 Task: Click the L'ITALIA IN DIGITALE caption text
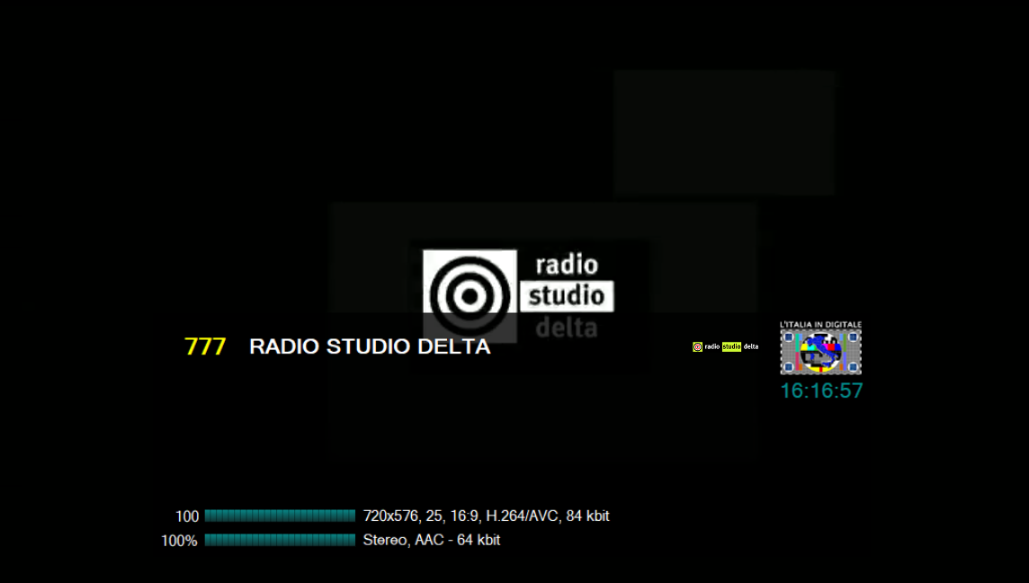pyautogui.click(x=820, y=324)
